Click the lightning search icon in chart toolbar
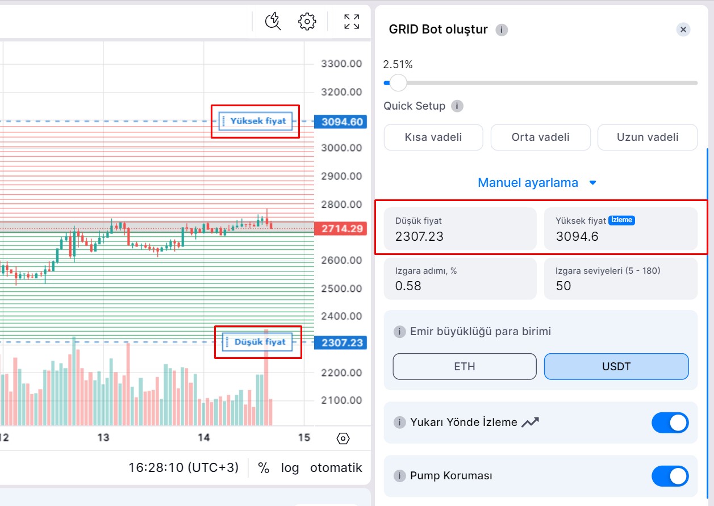Viewport: 714px width, 506px height. 273,22
